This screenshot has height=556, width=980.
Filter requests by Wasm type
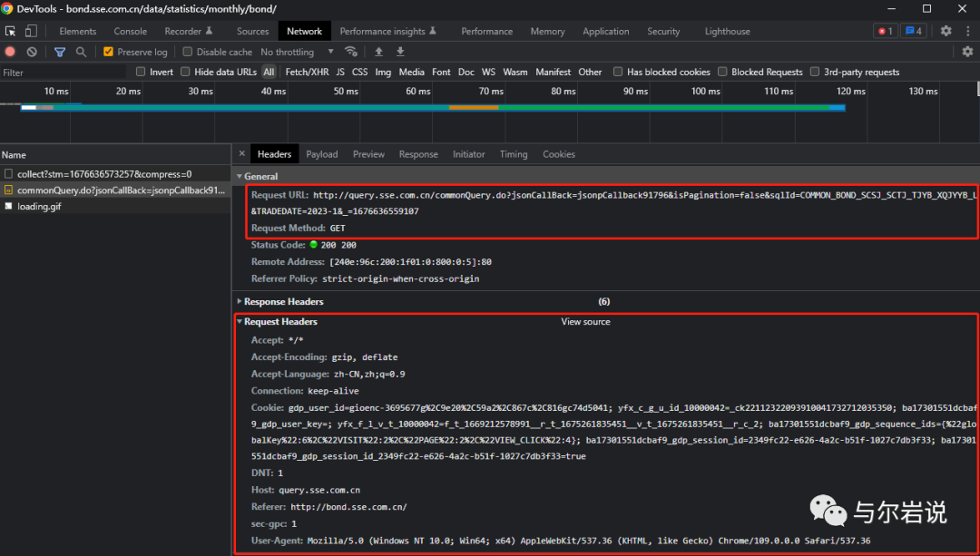tap(515, 72)
